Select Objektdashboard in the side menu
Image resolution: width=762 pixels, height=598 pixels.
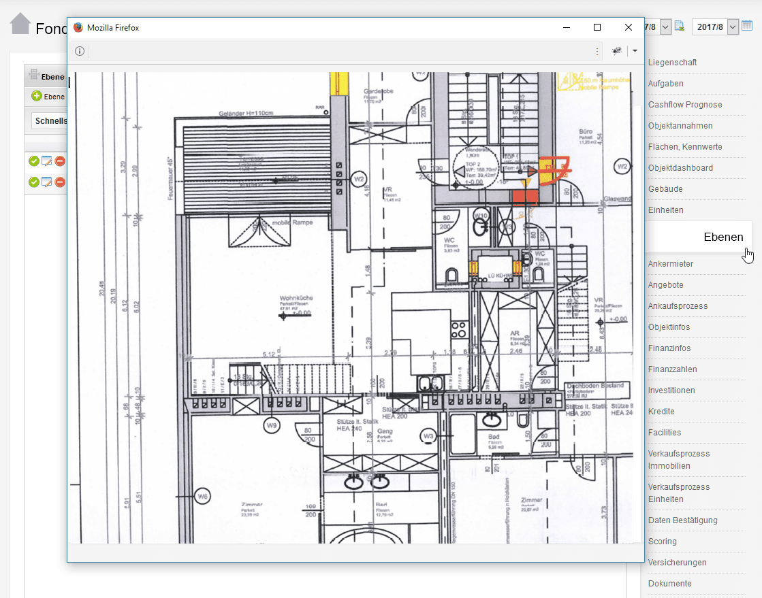click(680, 168)
